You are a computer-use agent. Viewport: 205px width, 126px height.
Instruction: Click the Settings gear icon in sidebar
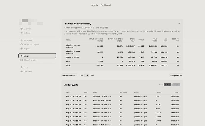tap(21, 33)
